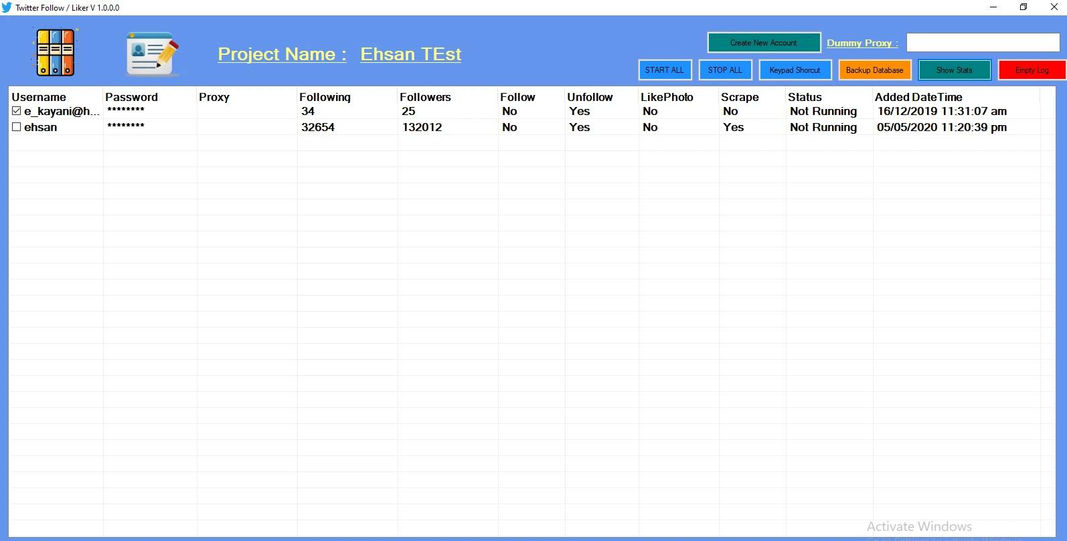
Task: Click Backup Database button
Action: click(874, 70)
